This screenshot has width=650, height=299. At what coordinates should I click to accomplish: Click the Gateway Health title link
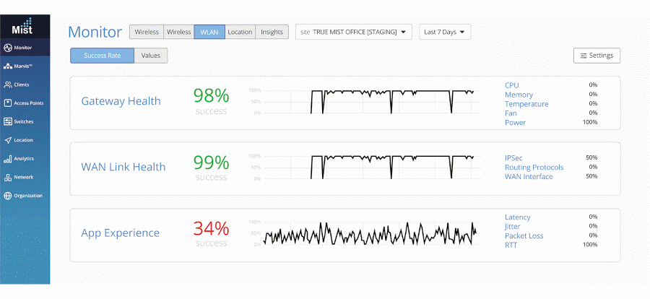pyautogui.click(x=121, y=101)
